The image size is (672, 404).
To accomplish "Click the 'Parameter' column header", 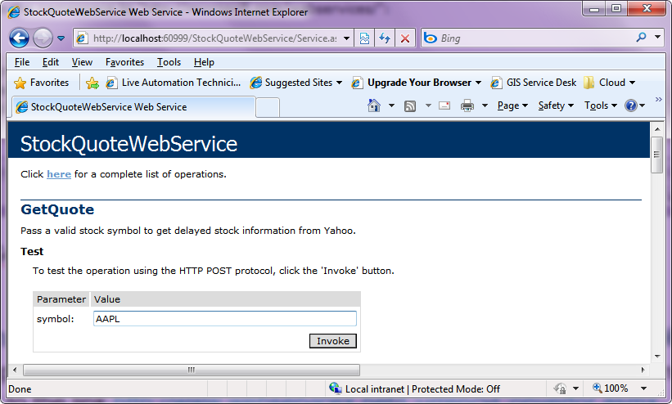I will [61, 299].
